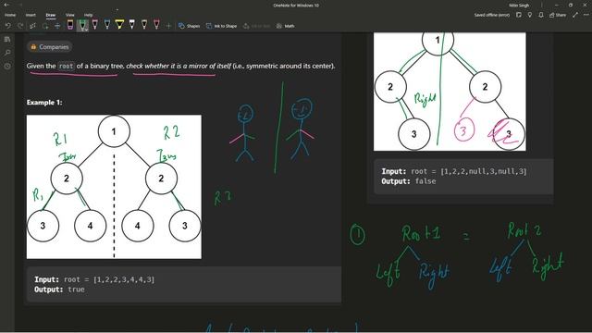Select the Example 1 symmetric tree image
592x333 pixels.
(114, 187)
